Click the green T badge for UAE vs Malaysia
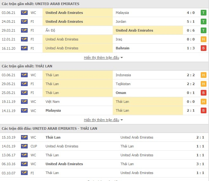209x181 pixels. [x=203, y=13]
